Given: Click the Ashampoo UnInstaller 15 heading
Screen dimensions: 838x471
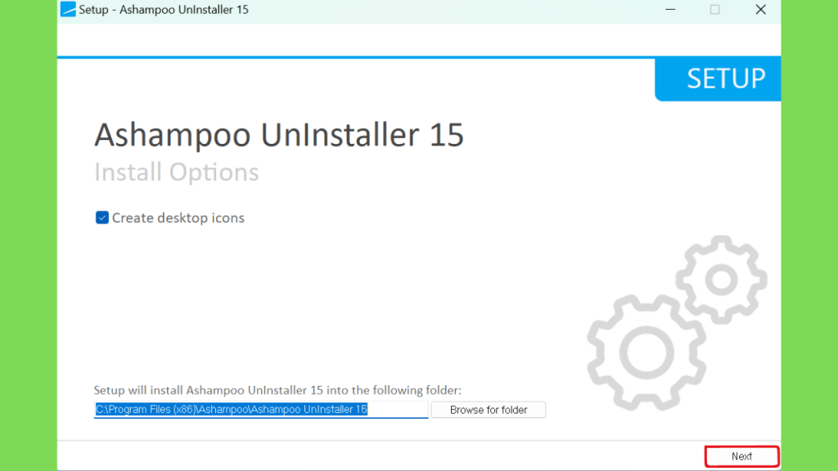Looking at the screenshot, I should pyautogui.click(x=279, y=135).
